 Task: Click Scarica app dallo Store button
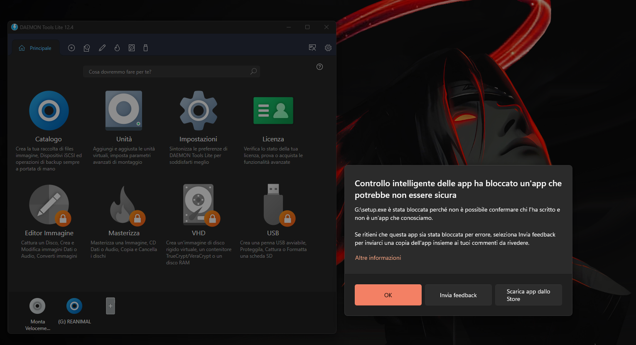click(528, 295)
